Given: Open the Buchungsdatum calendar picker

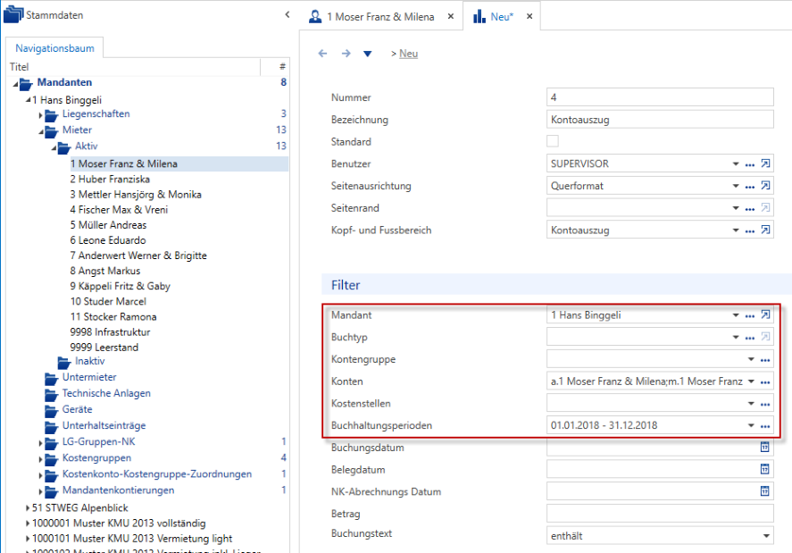Looking at the screenshot, I should point(765,447).
